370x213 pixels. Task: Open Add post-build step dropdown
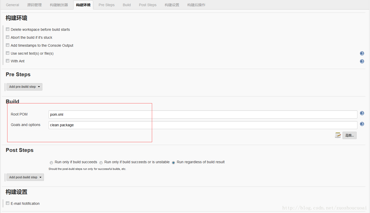click(25, 177)
